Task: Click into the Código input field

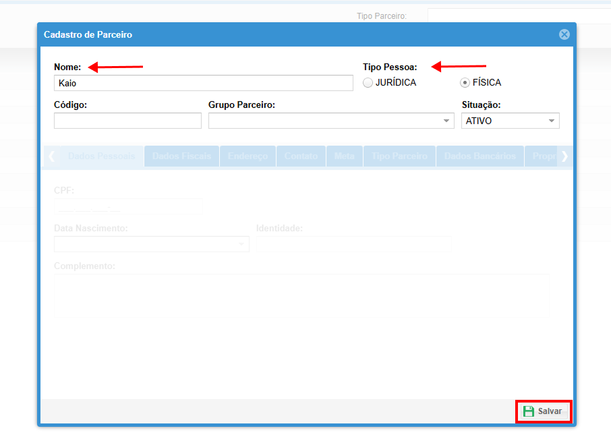Action: (x=127, y=121)
